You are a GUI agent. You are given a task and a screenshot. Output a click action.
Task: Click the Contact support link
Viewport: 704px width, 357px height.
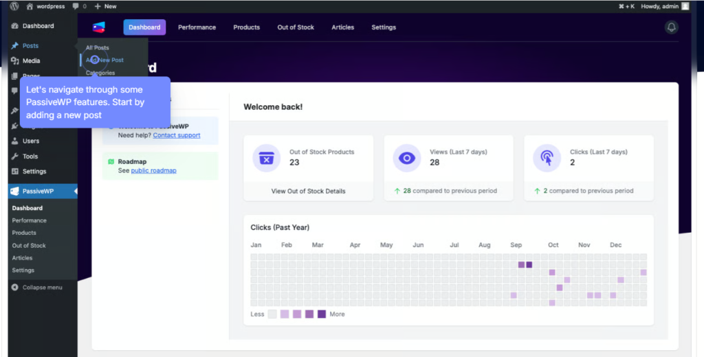[x=177, y=135]
